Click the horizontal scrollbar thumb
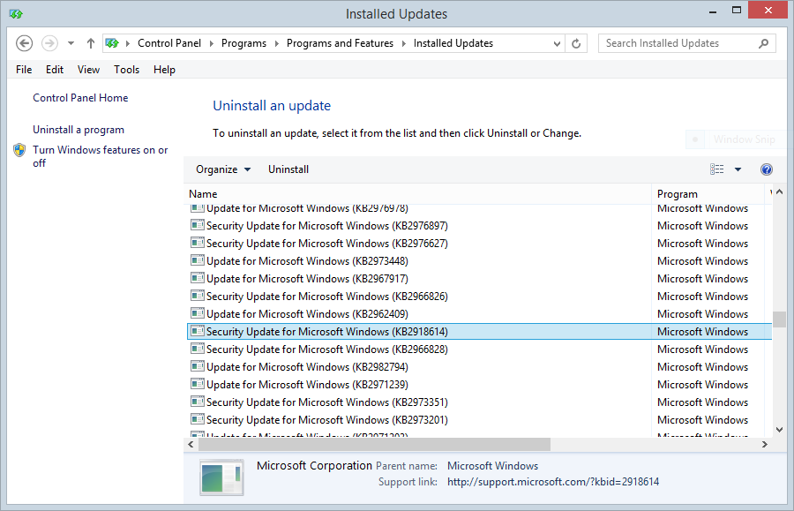Viewport: 794px width, 511px height. (374, 445)
